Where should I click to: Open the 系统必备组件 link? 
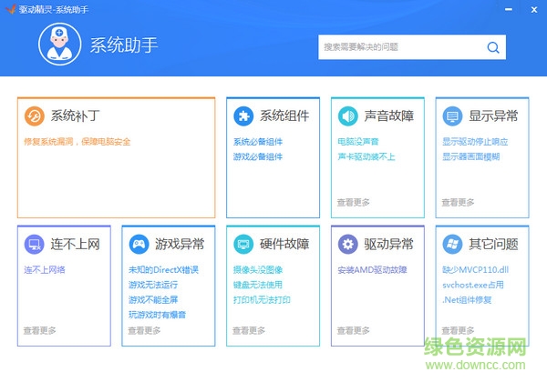(x=258, y=142)
